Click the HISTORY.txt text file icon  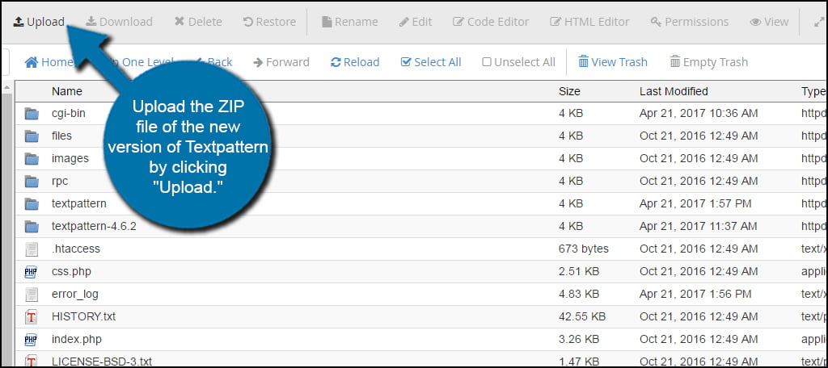tap(32, 317)
